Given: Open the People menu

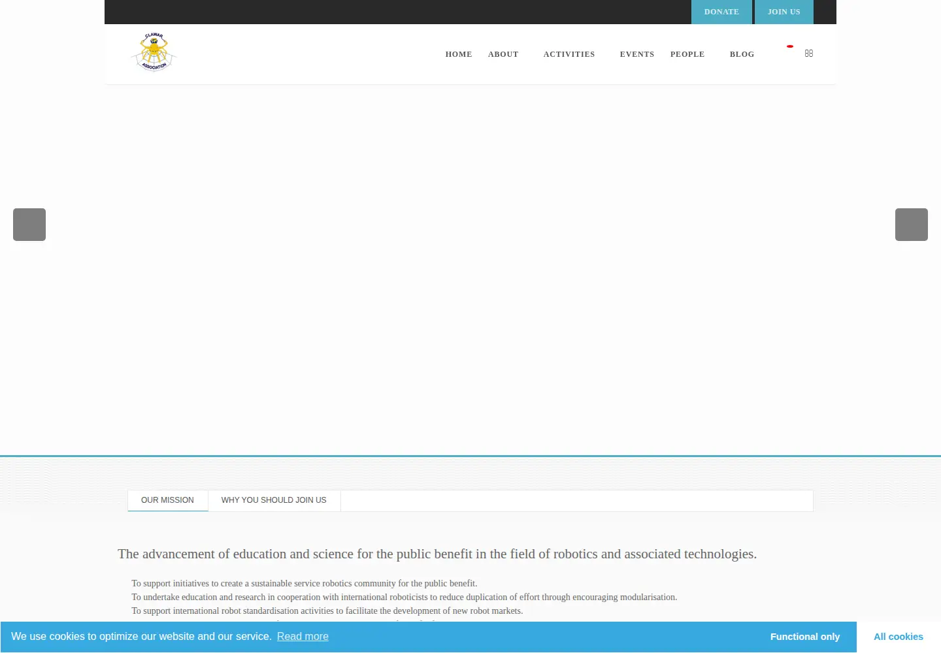Looking at the screenshot, I should pos(687,54).
